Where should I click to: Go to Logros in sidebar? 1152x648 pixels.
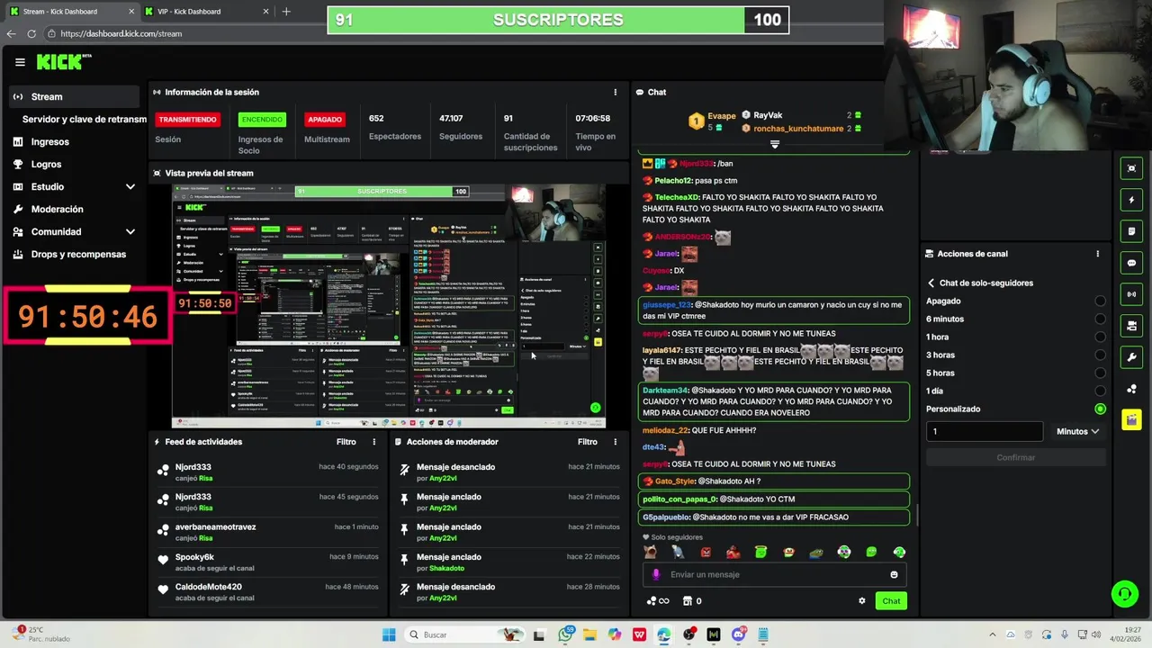46,164
